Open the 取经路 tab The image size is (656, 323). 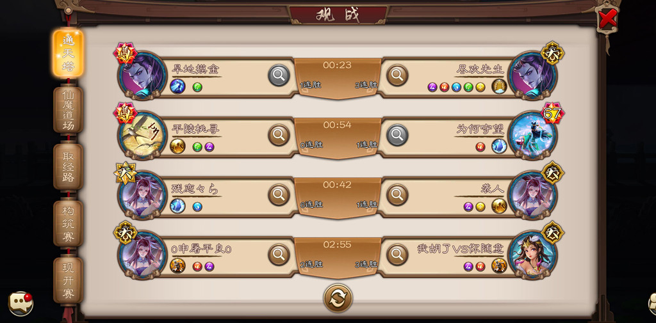tap(68, 166)
